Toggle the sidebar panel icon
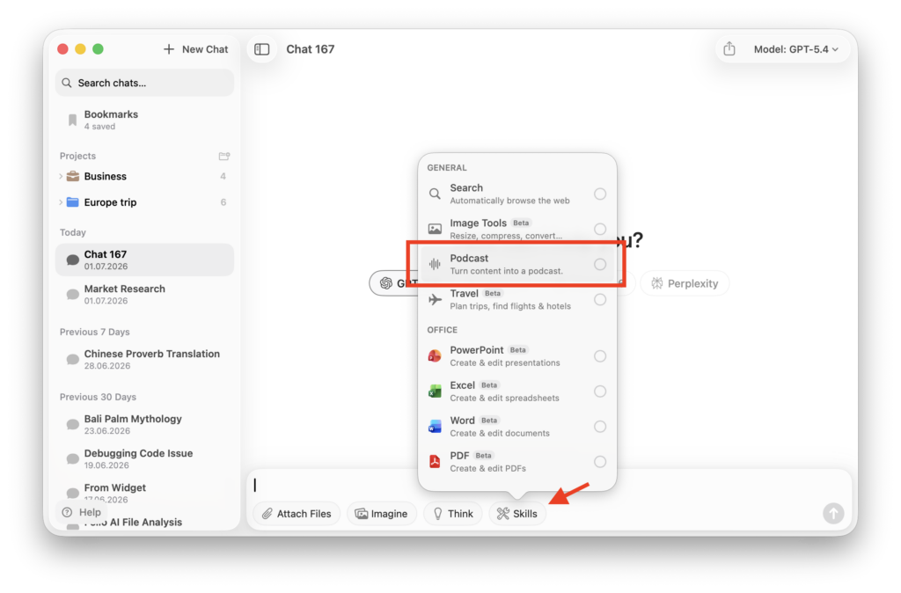This screenshot has height=593, width=901. click(x=261, y=49)
